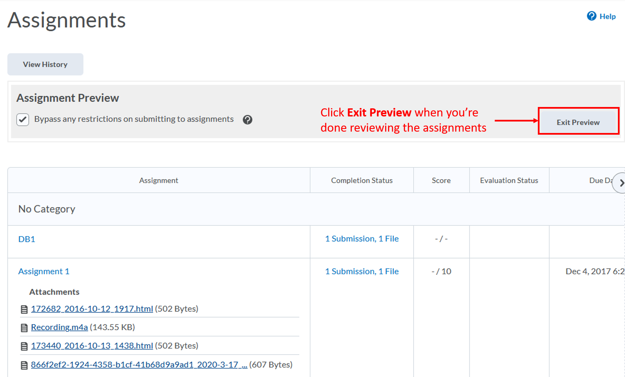Viewport: 625px width, 377px height.
Task: Sort by the Assignment column header
Action: (x=158, y=180)
